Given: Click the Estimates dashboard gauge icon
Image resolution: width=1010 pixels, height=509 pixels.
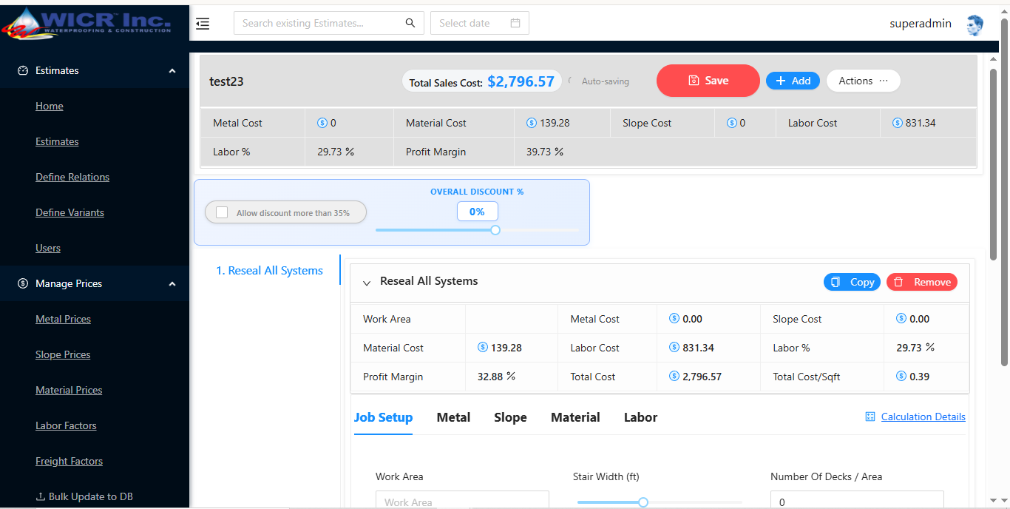Looking at the screenshot, I should click(23, 70).
